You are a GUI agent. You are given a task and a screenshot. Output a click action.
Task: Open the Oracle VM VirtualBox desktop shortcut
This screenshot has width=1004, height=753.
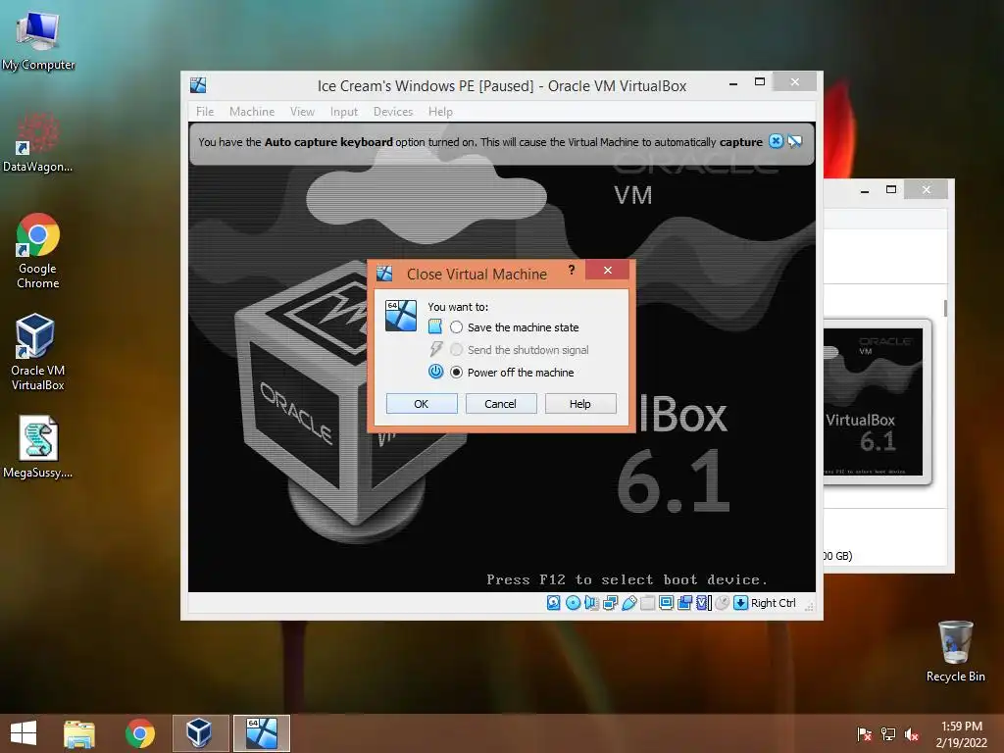pyautogui.click(x=37, y=352)
